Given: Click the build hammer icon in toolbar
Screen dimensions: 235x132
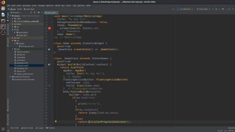Looking at the screenshot, I should coord(173,9).
